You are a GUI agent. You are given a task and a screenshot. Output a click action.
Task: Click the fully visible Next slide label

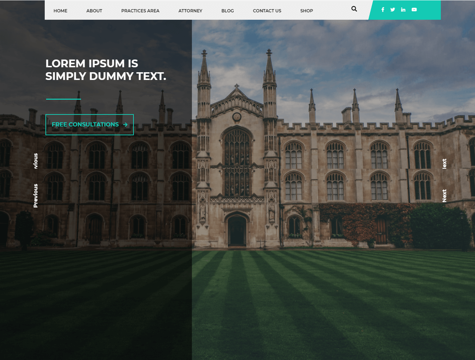444,196
